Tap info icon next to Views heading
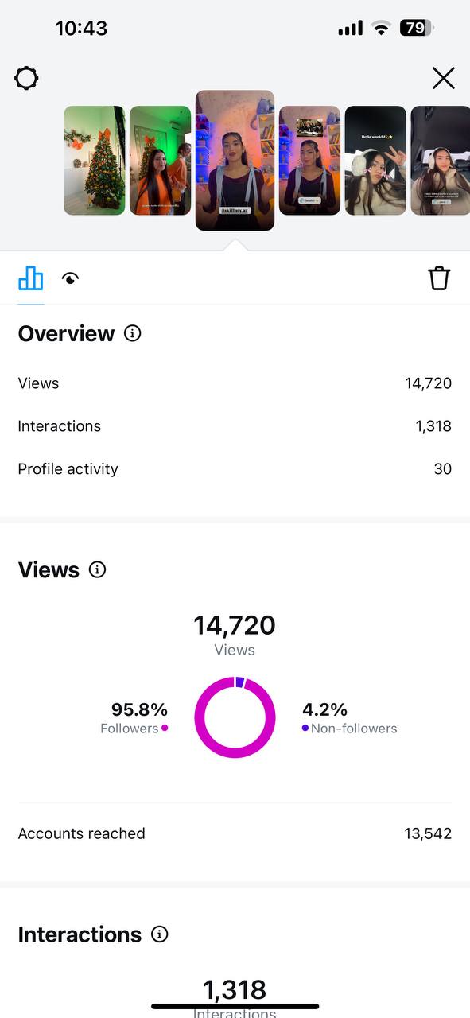Screen dimensions: 470x1018 click(x=97, y=569)
